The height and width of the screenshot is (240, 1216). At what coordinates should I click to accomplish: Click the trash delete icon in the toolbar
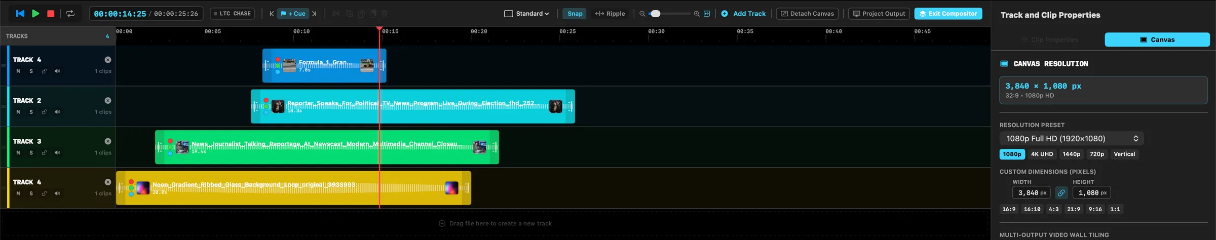pyautogui.click(x=385, y=14)
